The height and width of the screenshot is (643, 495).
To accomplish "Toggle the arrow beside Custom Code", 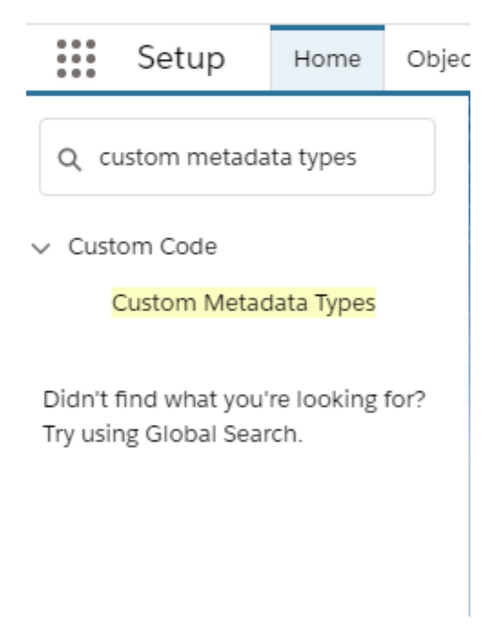I will (x=41, y=248).
